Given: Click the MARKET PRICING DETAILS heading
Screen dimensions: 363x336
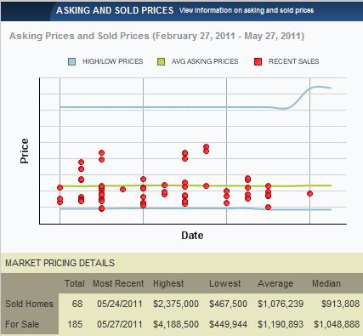Looking at the screenshot, I should tap(60, 263).
